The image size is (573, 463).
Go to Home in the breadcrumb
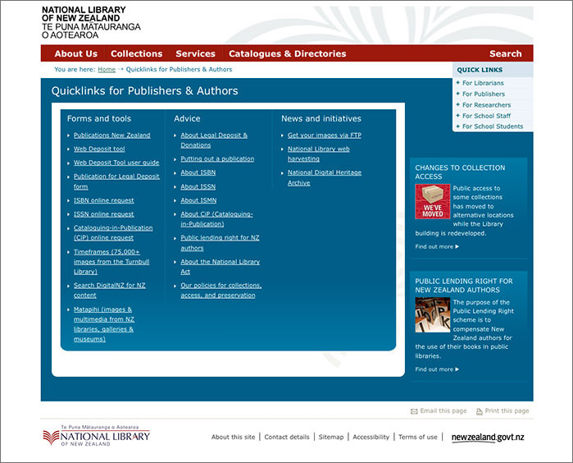pos(107,70)
